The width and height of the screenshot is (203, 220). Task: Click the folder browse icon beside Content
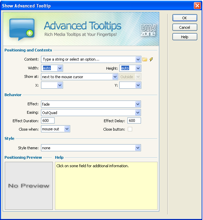(x=145, y=59)
